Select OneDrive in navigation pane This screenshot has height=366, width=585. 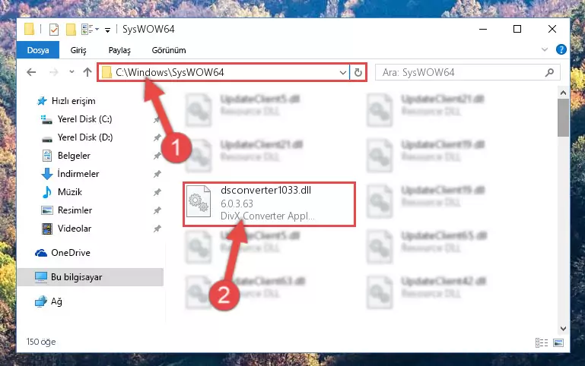[x=71, y=253]
